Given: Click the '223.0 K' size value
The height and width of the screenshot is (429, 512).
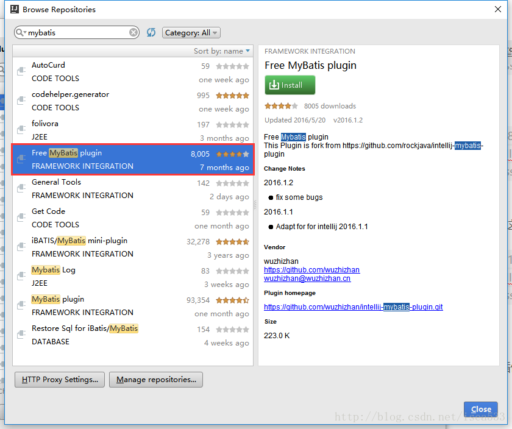Looking at the screenshot, I should (277, 336).
